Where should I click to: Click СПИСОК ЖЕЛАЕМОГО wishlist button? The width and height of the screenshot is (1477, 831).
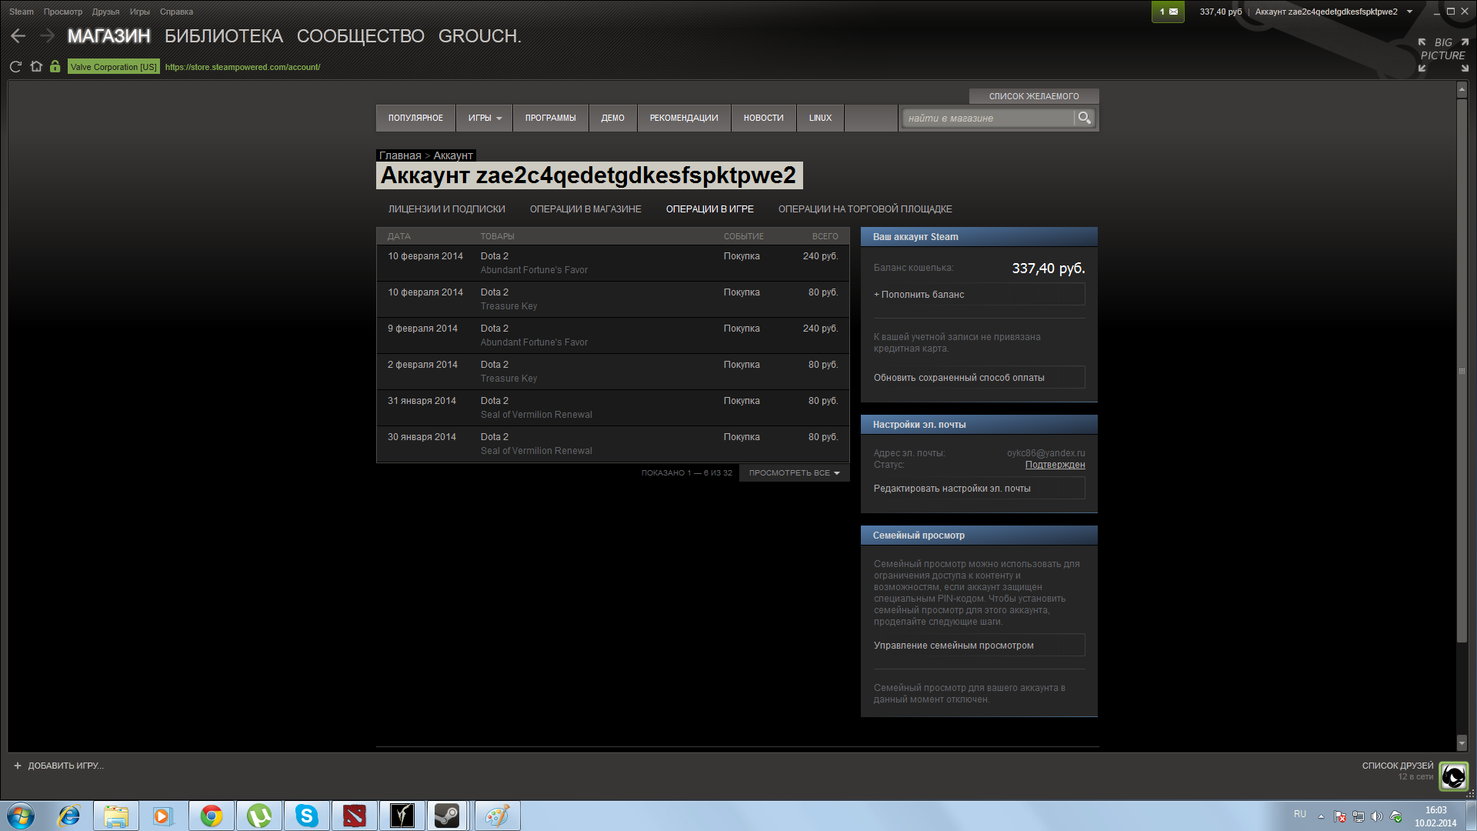click(x=1034, y=96)
